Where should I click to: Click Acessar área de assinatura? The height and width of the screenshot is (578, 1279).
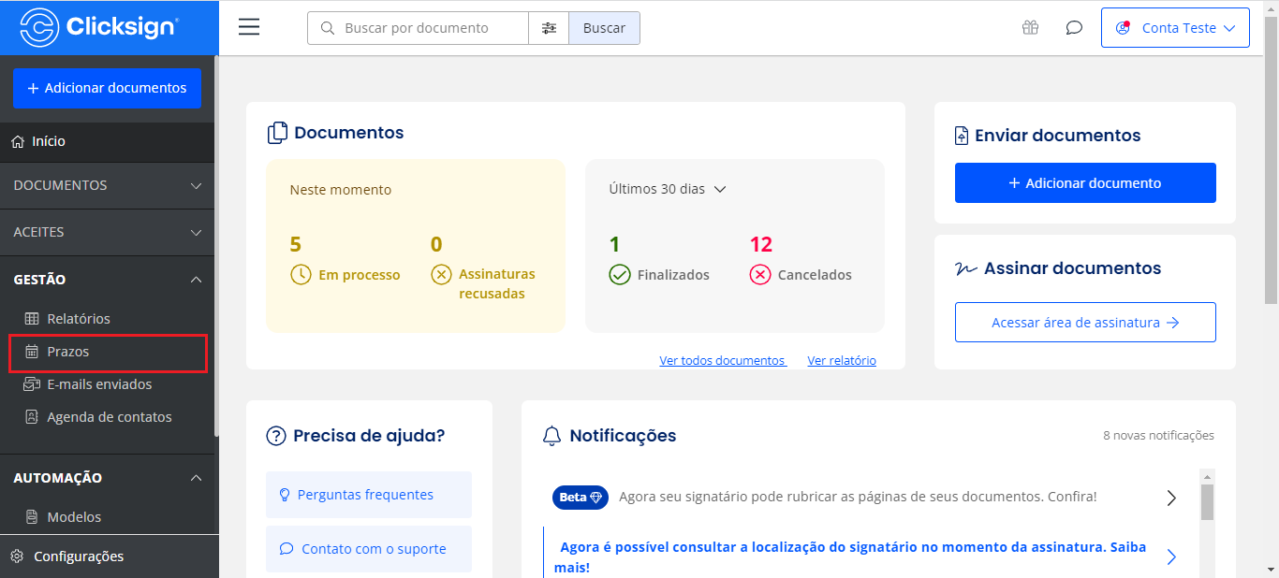(1085, 323)
